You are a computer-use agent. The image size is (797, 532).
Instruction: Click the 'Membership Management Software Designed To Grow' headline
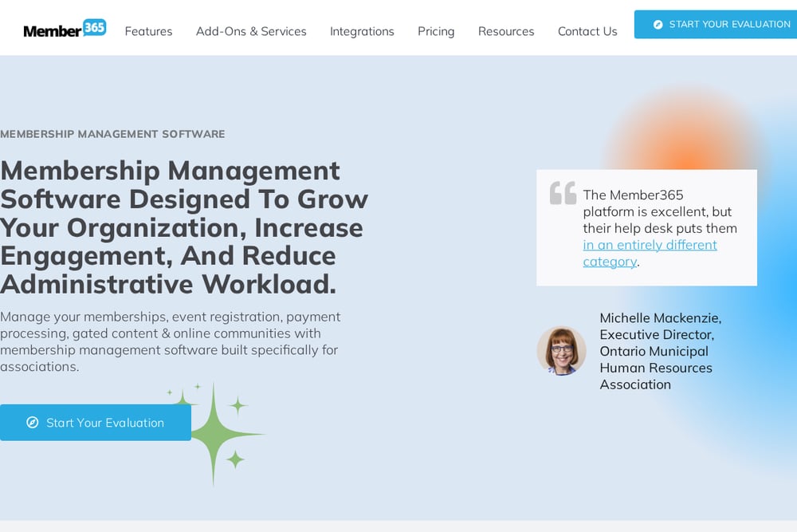pyautogui.click(x=184, y=227)
